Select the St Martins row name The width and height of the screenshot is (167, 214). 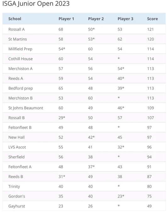pos(18,39)
